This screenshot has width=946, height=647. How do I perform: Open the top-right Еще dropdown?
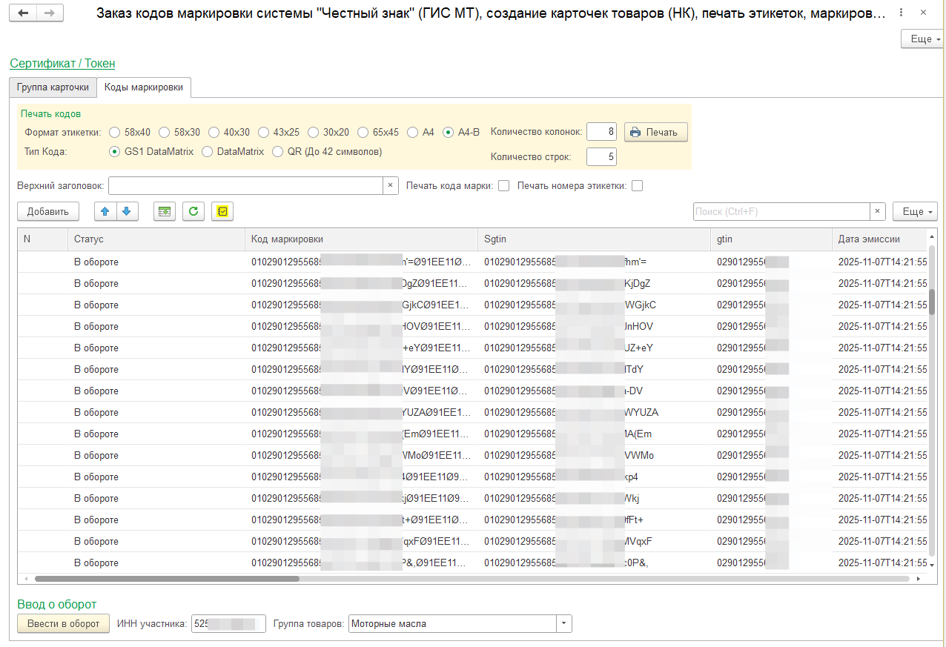coord(922,39)
